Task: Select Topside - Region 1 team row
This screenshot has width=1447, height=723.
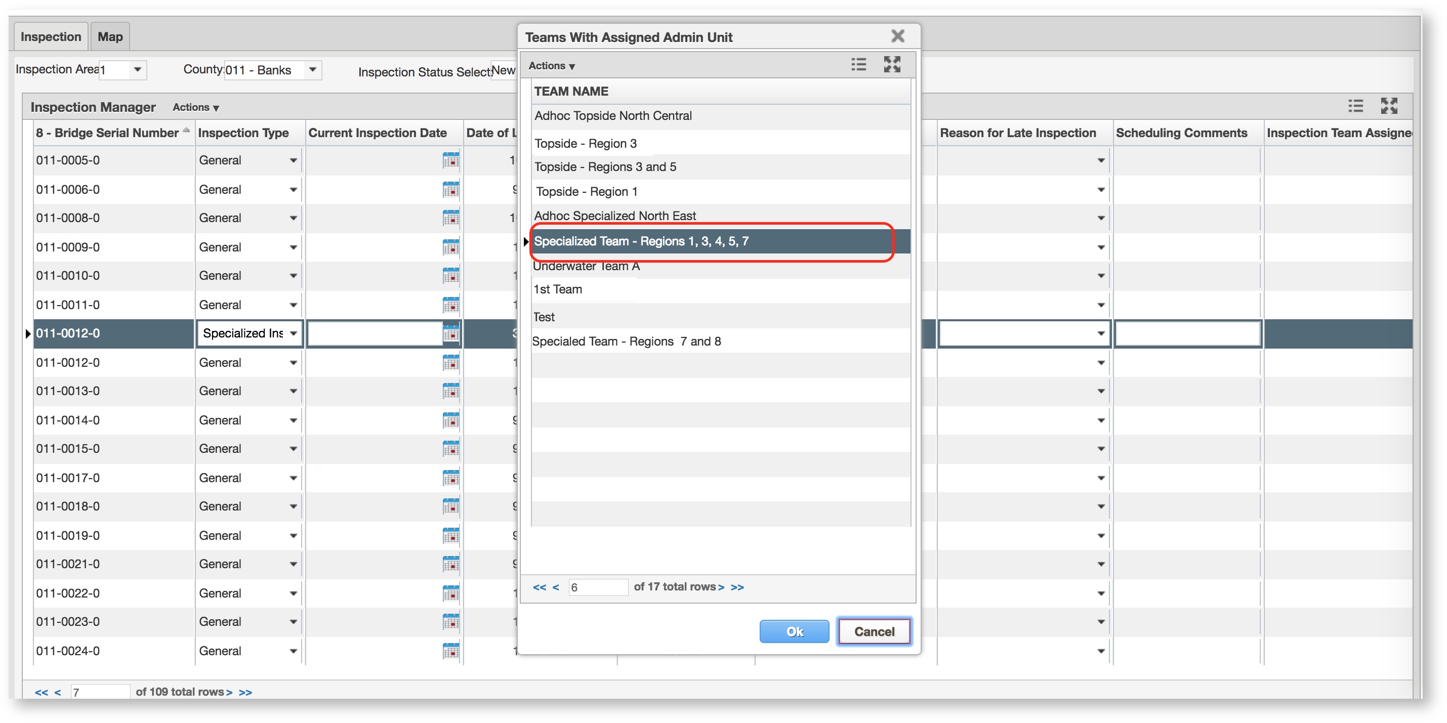Action: coord(587,192)
